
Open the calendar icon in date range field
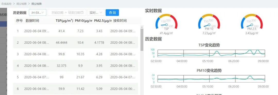tap(82, 13)
